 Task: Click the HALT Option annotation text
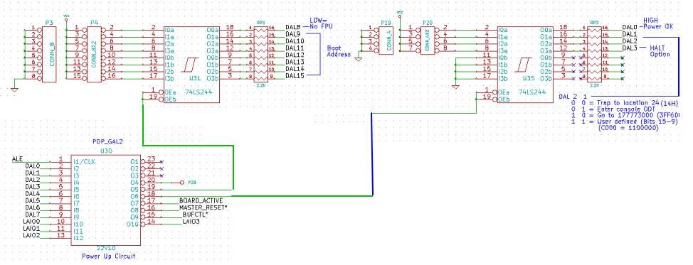point(660,50)
